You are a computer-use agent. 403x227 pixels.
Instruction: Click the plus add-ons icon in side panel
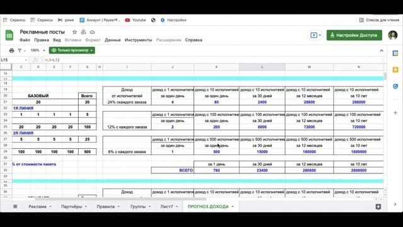[395, 113]
